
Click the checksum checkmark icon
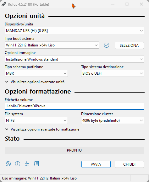(107, 45)
